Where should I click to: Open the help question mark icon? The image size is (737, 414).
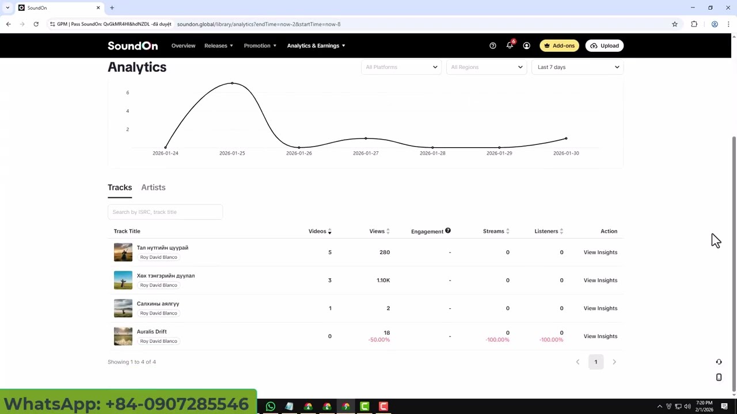pos(493,45)
